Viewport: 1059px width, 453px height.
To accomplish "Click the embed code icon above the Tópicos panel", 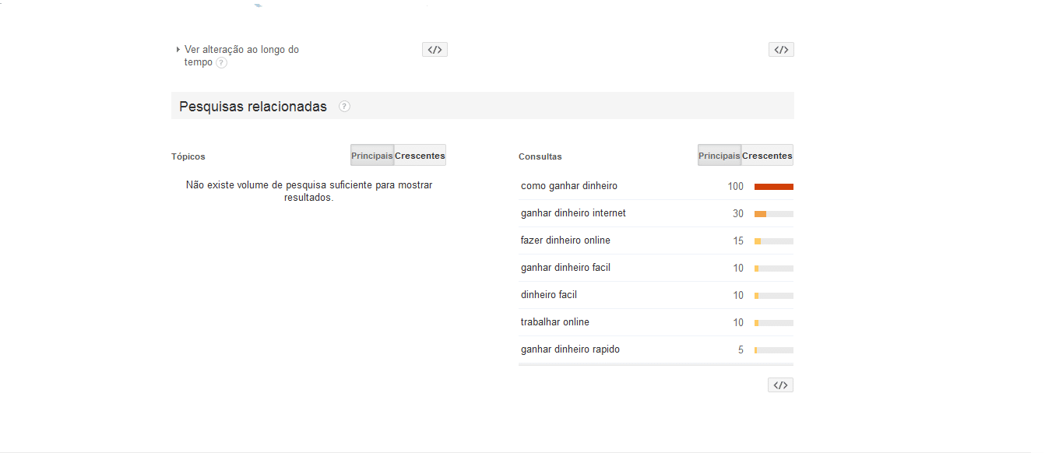I will [x=435, y=50].
